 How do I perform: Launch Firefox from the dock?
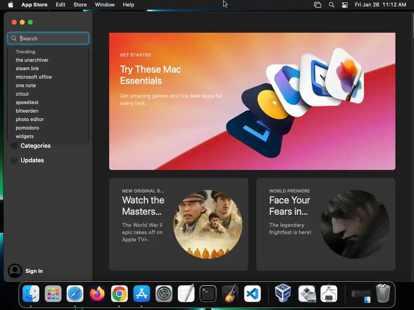point(97,294)
